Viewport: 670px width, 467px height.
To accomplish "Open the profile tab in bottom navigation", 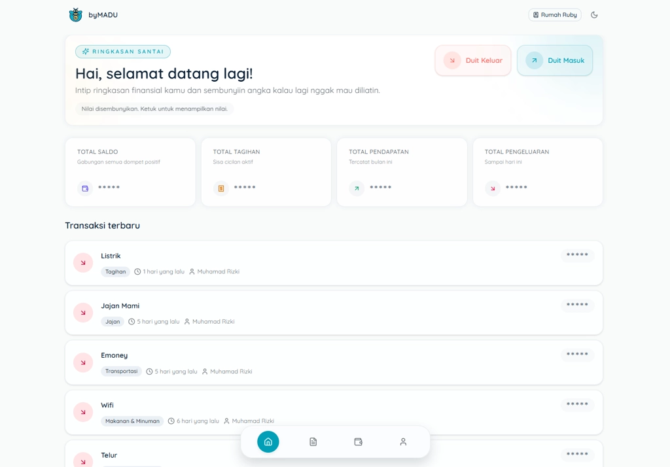I will coord(403,441).
